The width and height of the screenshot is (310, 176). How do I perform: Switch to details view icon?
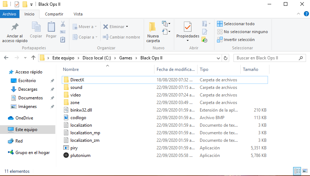[297, 171]
